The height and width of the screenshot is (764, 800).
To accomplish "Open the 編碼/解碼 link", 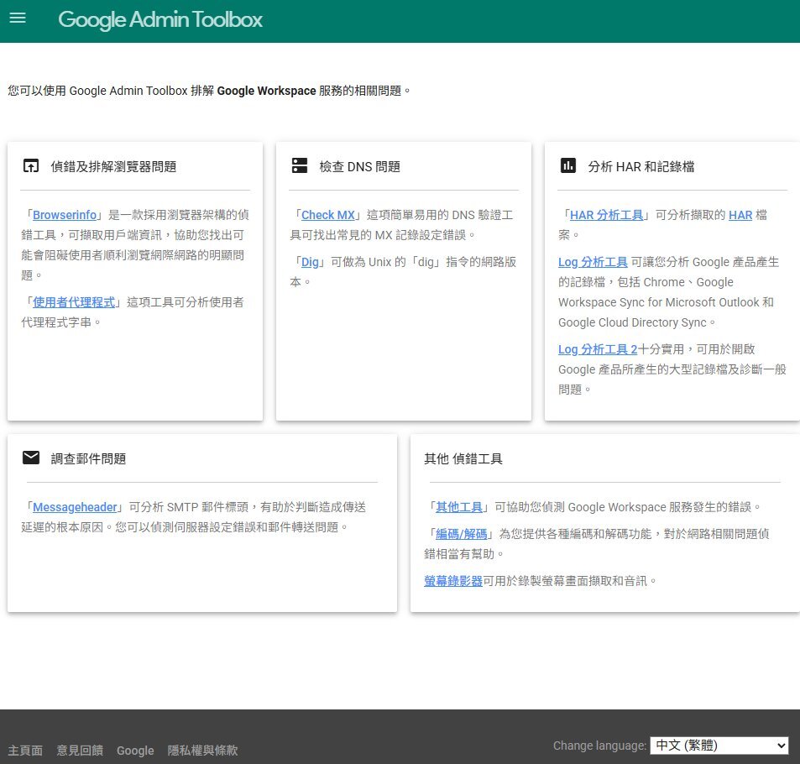I will point(462,534).
